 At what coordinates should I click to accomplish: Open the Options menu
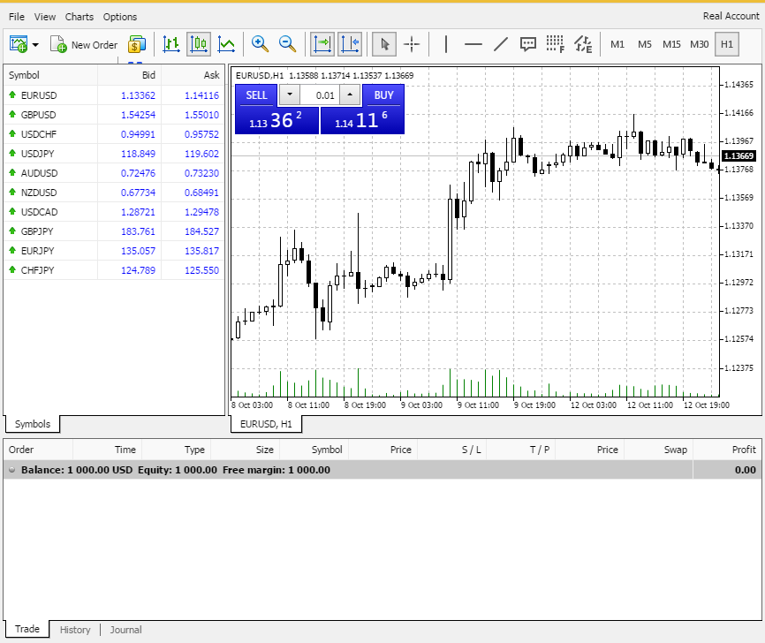tap(120, 17)
